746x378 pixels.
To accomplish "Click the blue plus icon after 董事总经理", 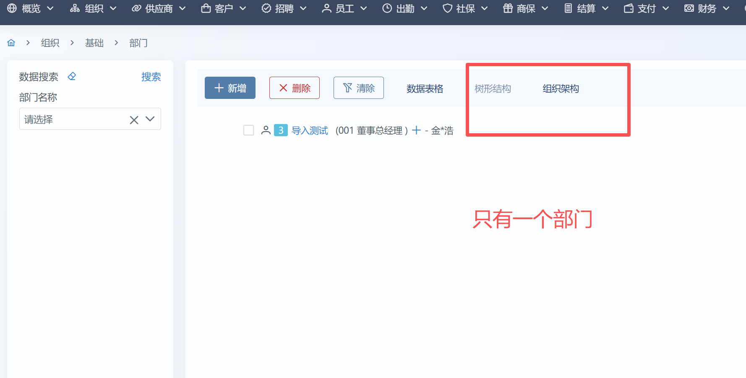I will tap(416, 130).
